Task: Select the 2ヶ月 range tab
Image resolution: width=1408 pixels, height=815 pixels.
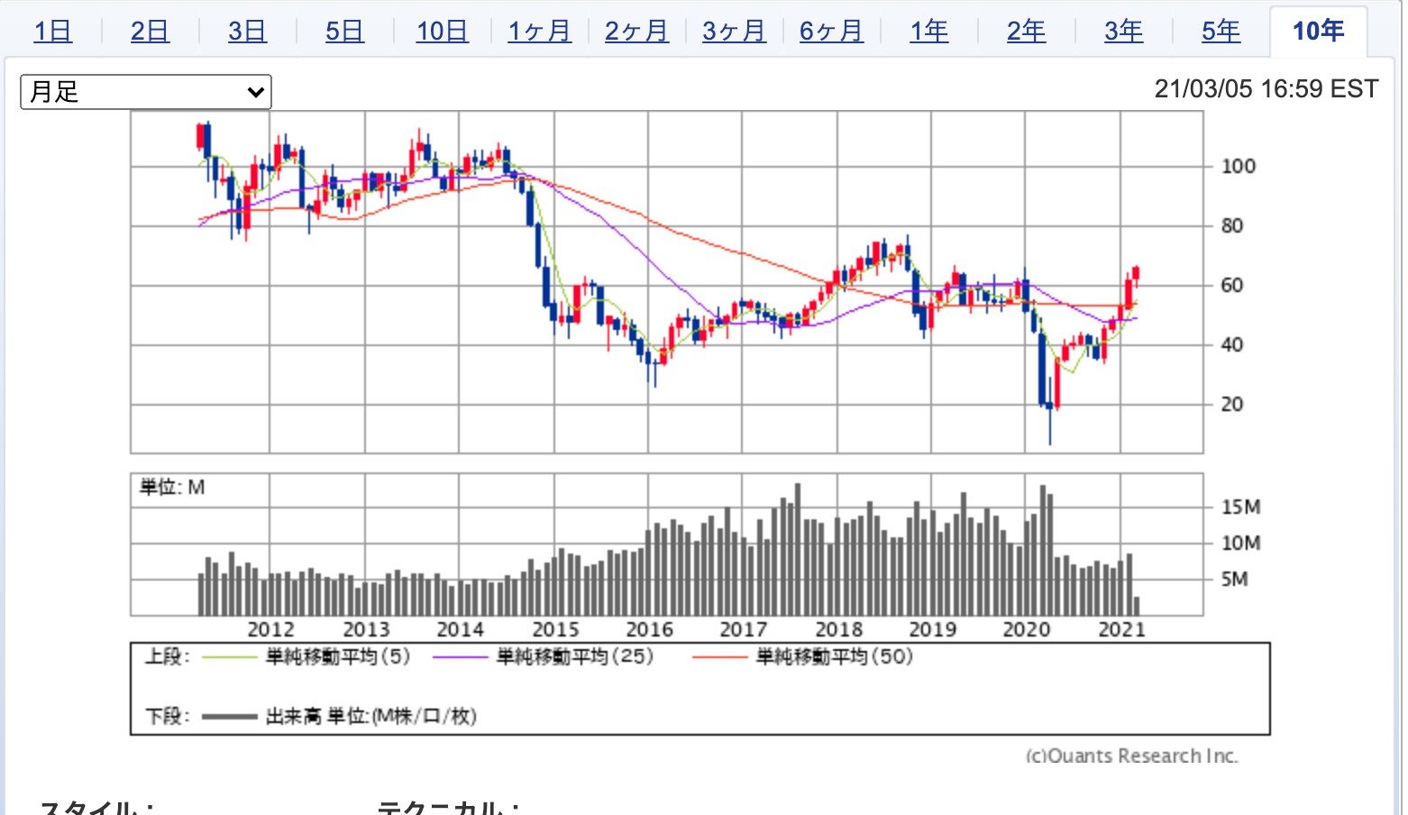Action: (x=636, y=32)
